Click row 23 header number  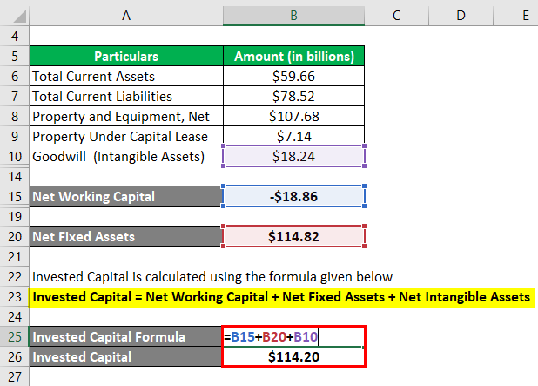15,297
